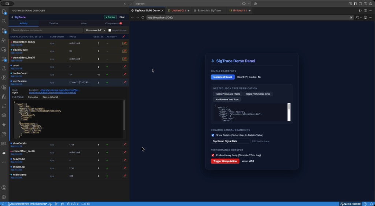Open the Search view in activity bar
Screen dimensions: 375x206
(4, 21)
